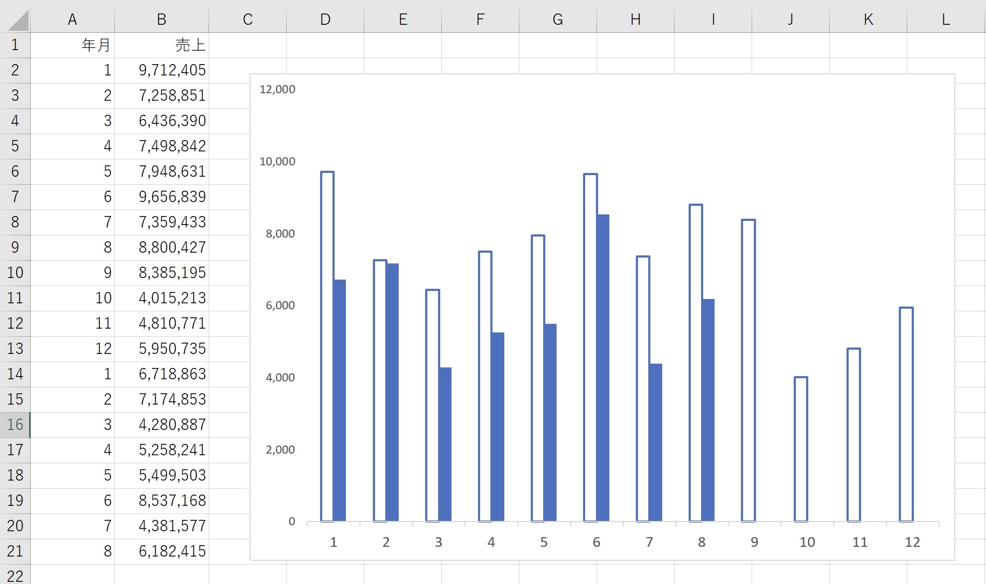986x584 pixels.
Task: Click the filled bar for month 8
Action: click(708, 410)
